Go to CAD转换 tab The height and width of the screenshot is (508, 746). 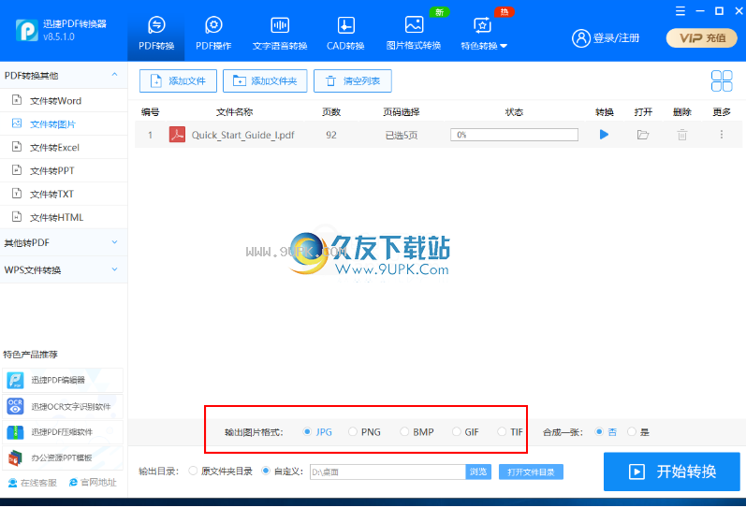tap(345, 33)
